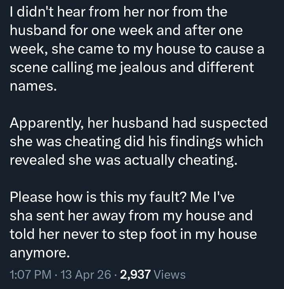Viewport: 284px width, 289px height.
Task: Click the word "names." ending first paragraph
Action: (33, 86)
